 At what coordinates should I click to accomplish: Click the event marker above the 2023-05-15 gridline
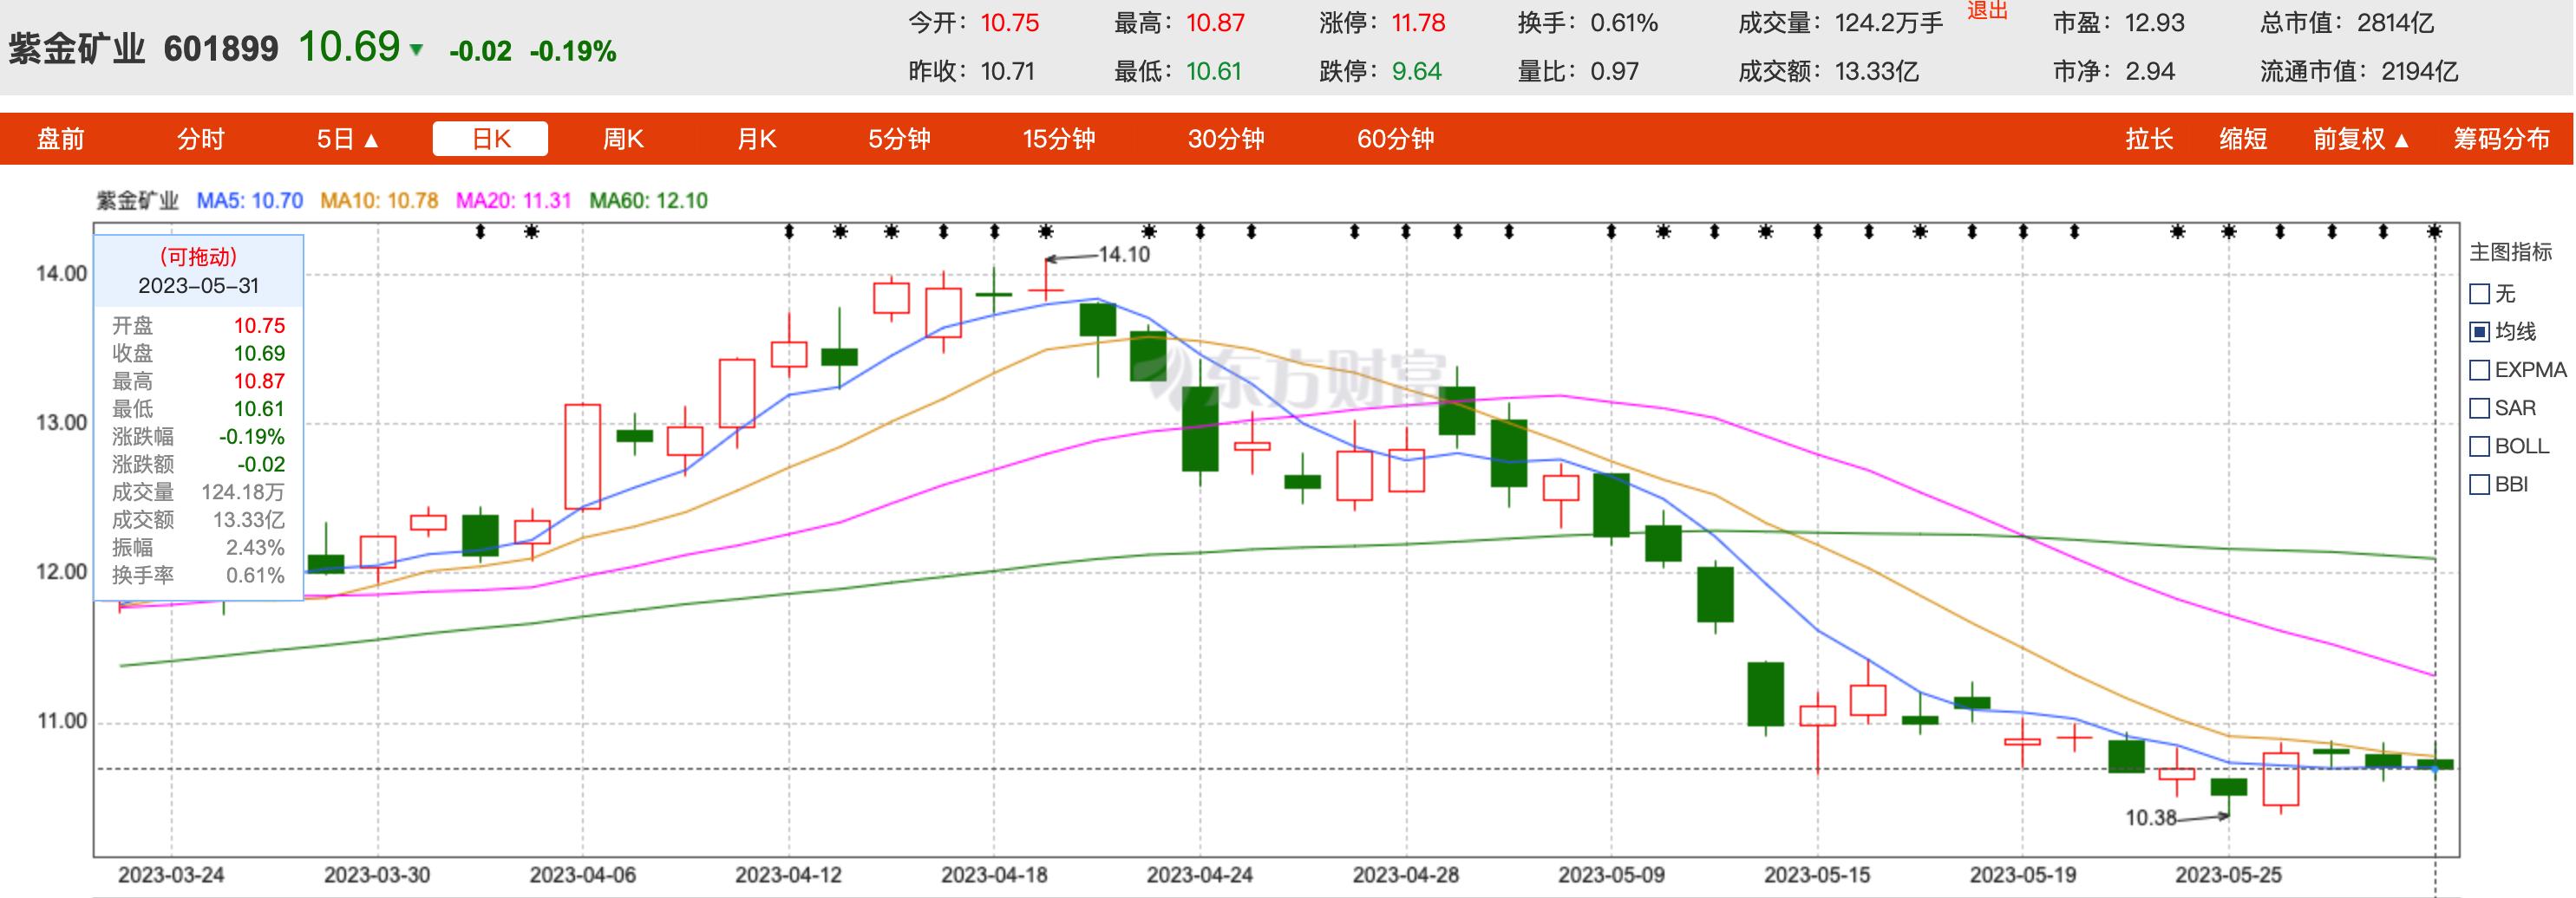(1817, 231)
